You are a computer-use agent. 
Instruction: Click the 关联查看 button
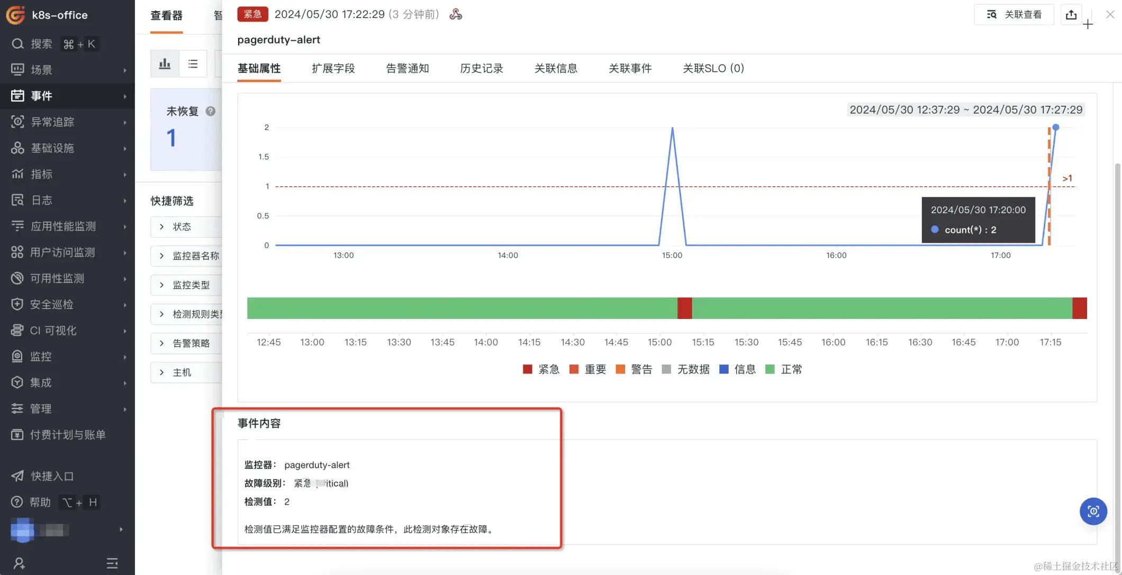(1014, 14)
